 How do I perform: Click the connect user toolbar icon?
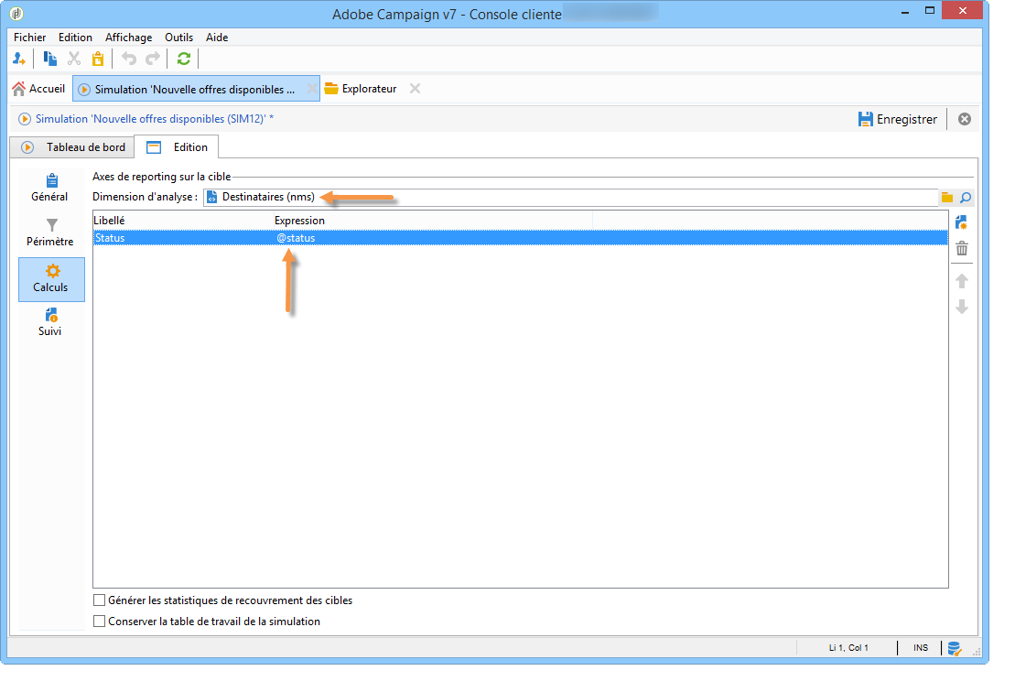pyautogui.click(x=19, y=59)
